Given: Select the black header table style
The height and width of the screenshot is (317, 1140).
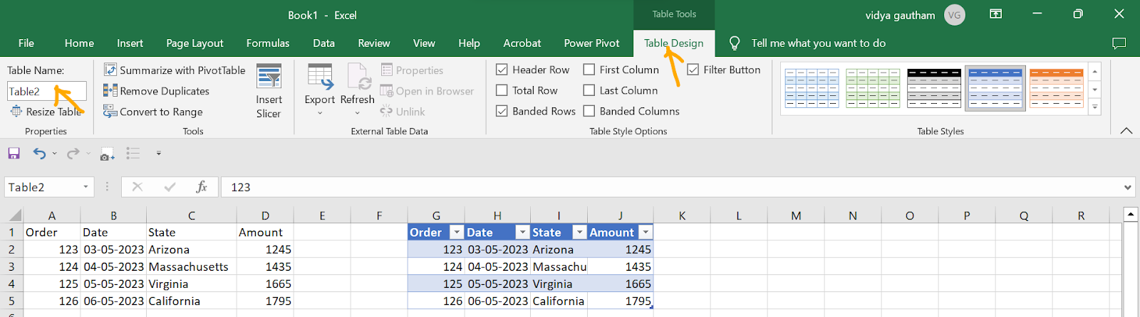Looking at the screenshot, I should (x=934, y=88).
